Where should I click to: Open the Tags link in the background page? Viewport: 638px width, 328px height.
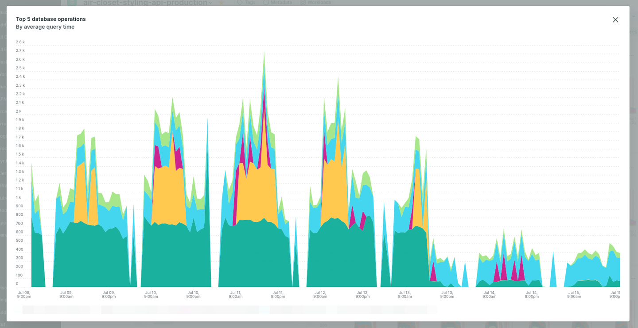point(246,2)
